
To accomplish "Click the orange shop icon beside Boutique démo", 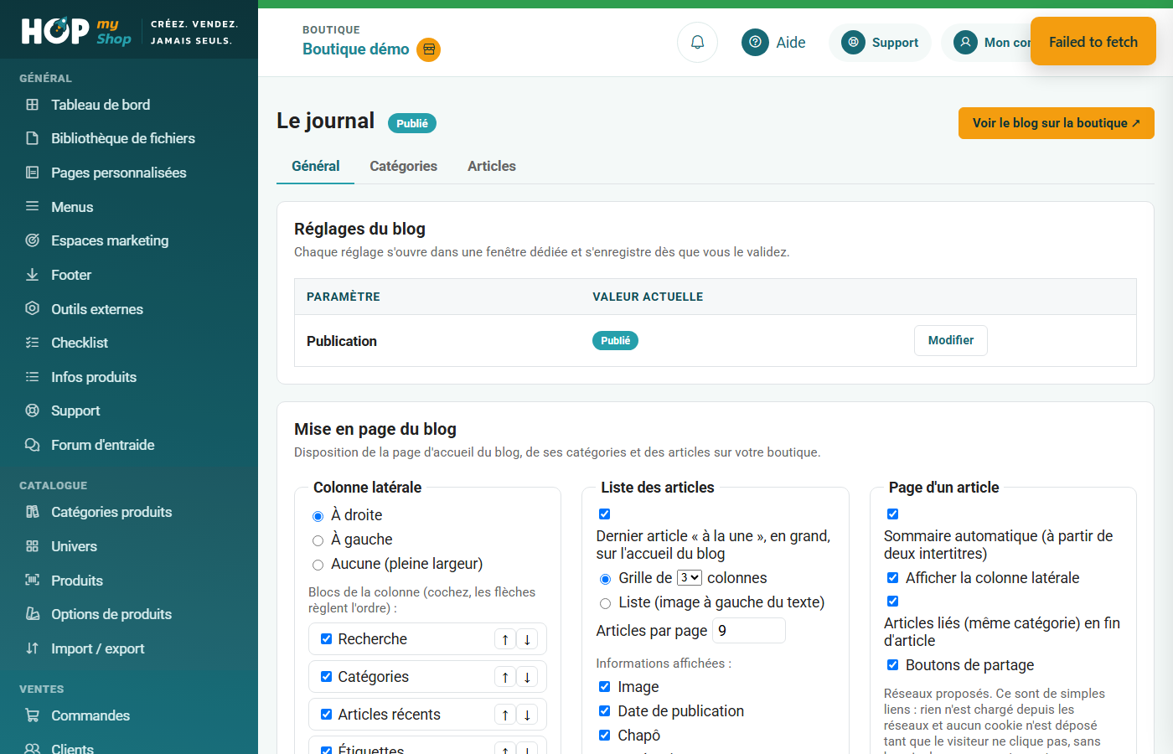I will point(429,49).
